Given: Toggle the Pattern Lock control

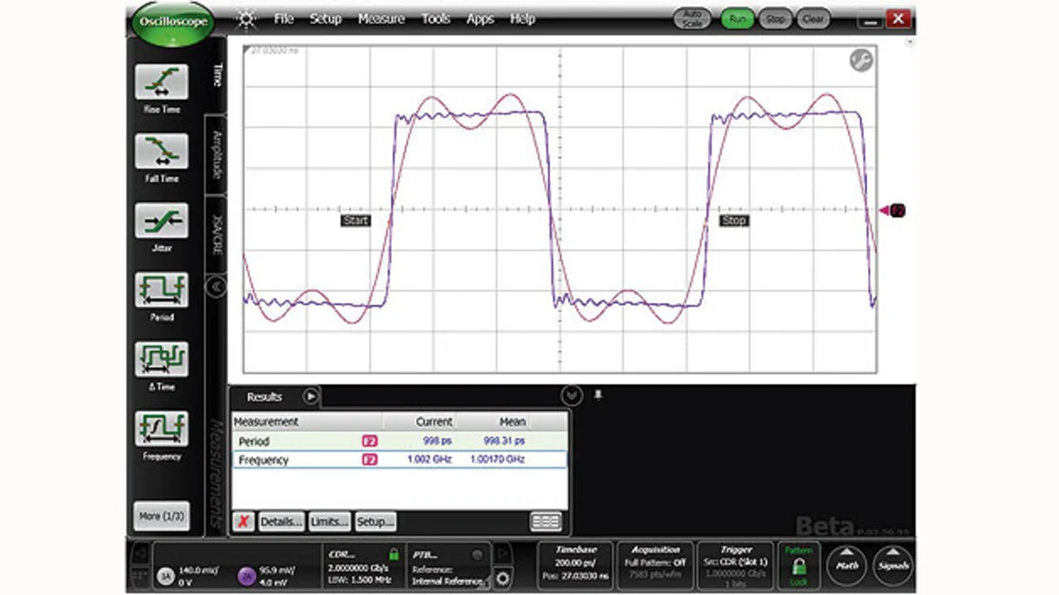Looking at the screenshot, I should click(x=798, y=567).
